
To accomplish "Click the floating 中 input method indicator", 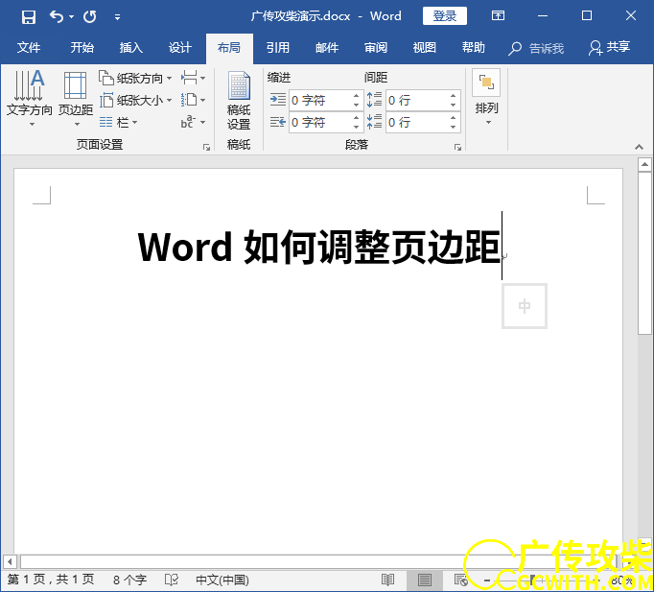I will click(525, 306).
